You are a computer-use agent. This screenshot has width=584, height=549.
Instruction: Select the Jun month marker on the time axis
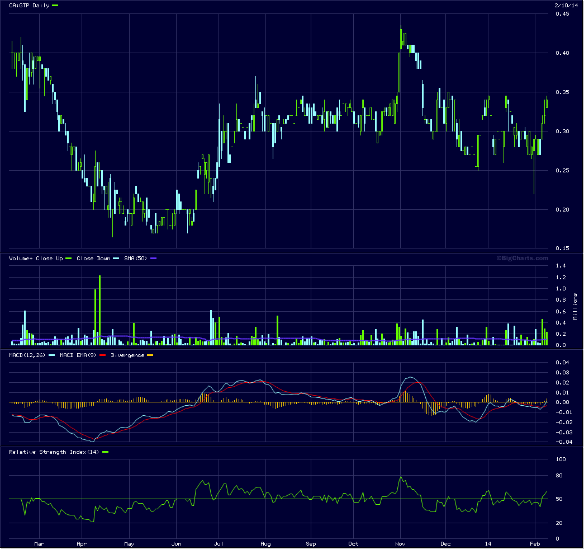[x=176, y=543]
